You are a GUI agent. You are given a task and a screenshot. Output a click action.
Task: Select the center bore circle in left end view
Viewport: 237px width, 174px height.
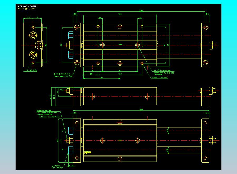38,44
